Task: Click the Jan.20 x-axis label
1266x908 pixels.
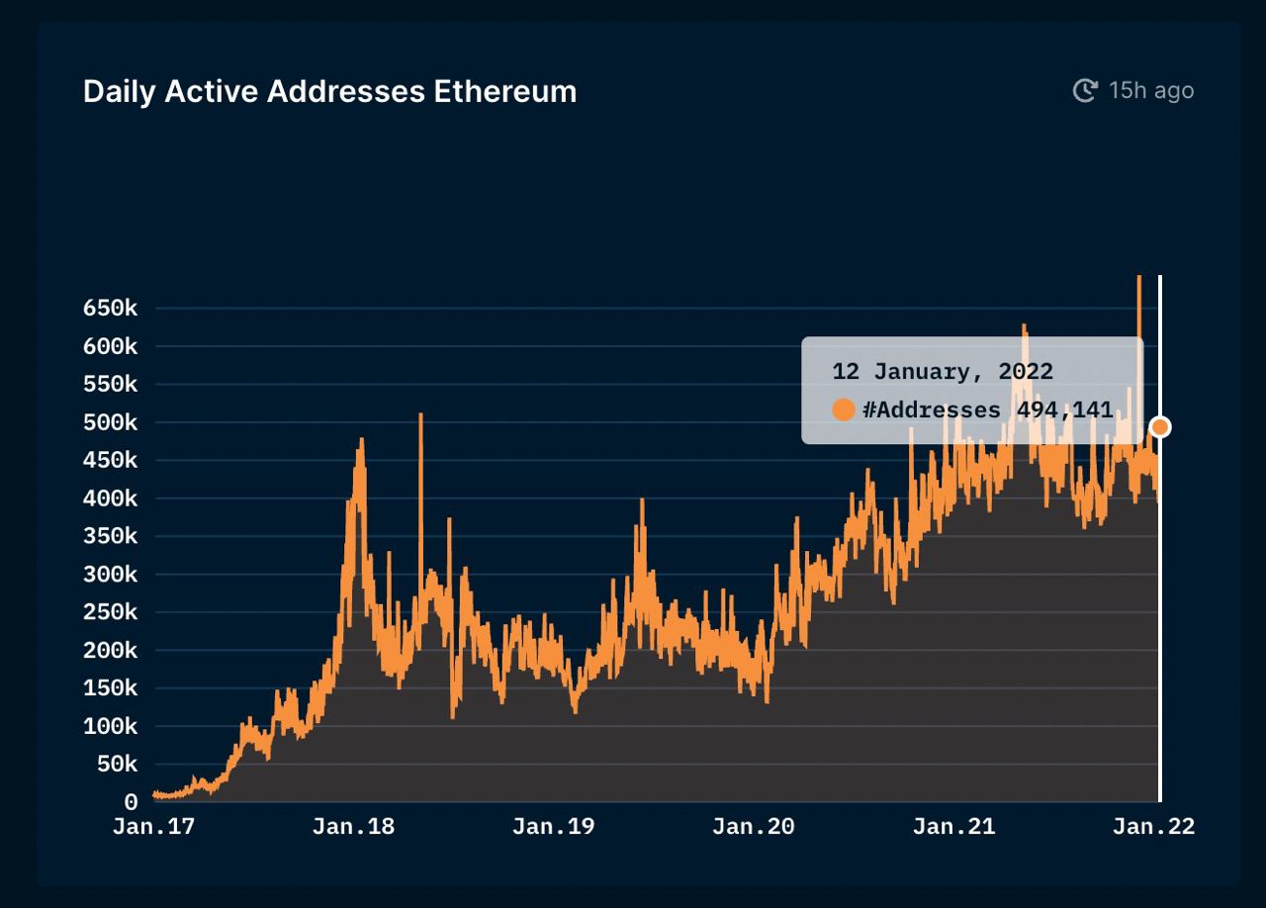Action: 754,827
